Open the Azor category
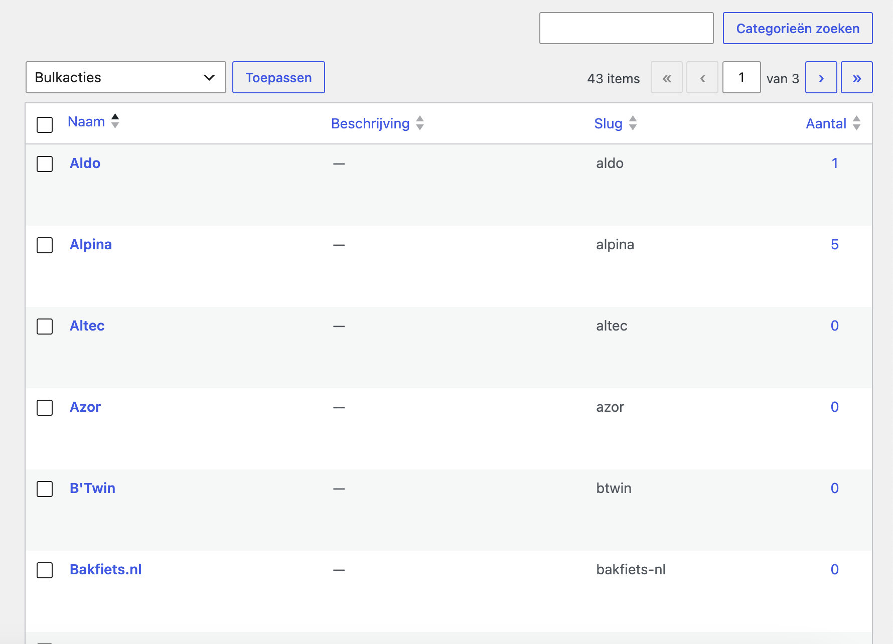 (x=85, y=407)
